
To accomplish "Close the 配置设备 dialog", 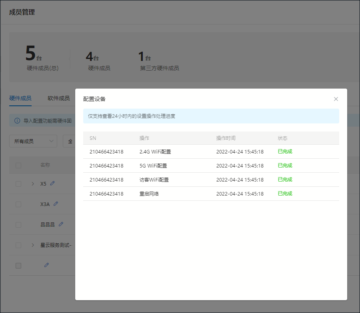I will [336, 99].
